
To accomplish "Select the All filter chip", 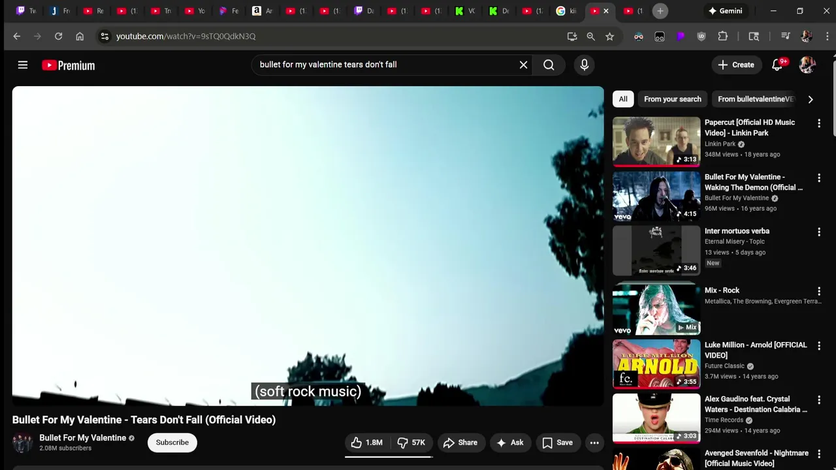I will click(623, 99).
